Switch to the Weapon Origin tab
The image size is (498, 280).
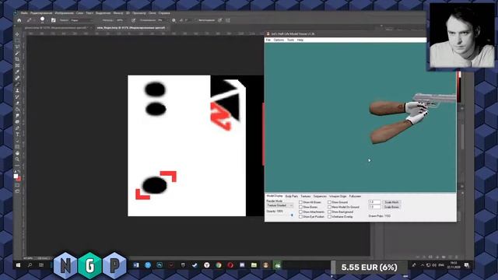pos(338,196)
